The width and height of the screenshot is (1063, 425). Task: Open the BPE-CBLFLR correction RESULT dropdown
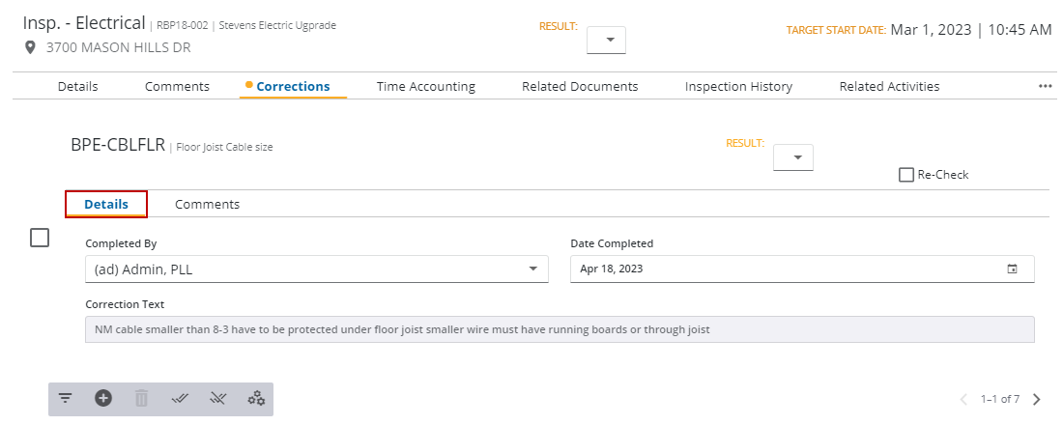tap(793, 157)
